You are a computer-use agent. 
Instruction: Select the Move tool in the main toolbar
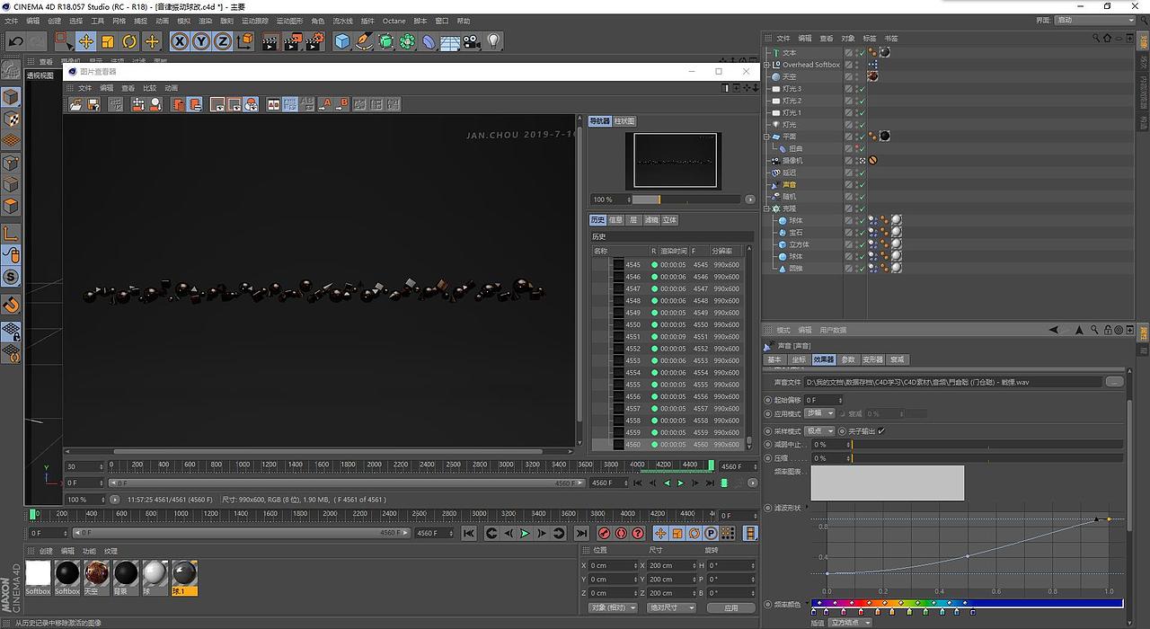[x=85, y=41]
